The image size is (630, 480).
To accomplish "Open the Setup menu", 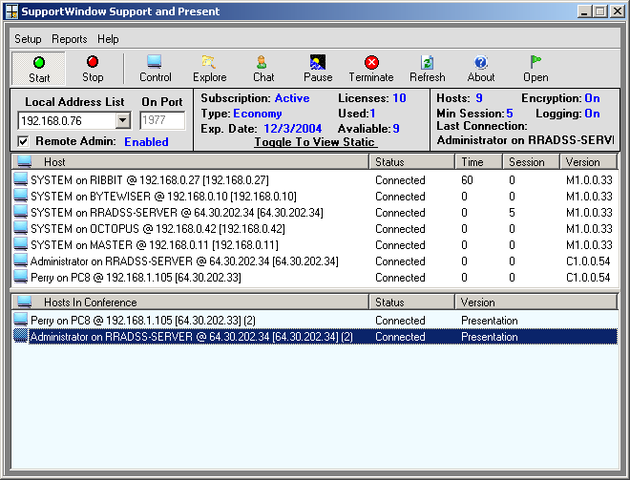I will pos(28,39).
